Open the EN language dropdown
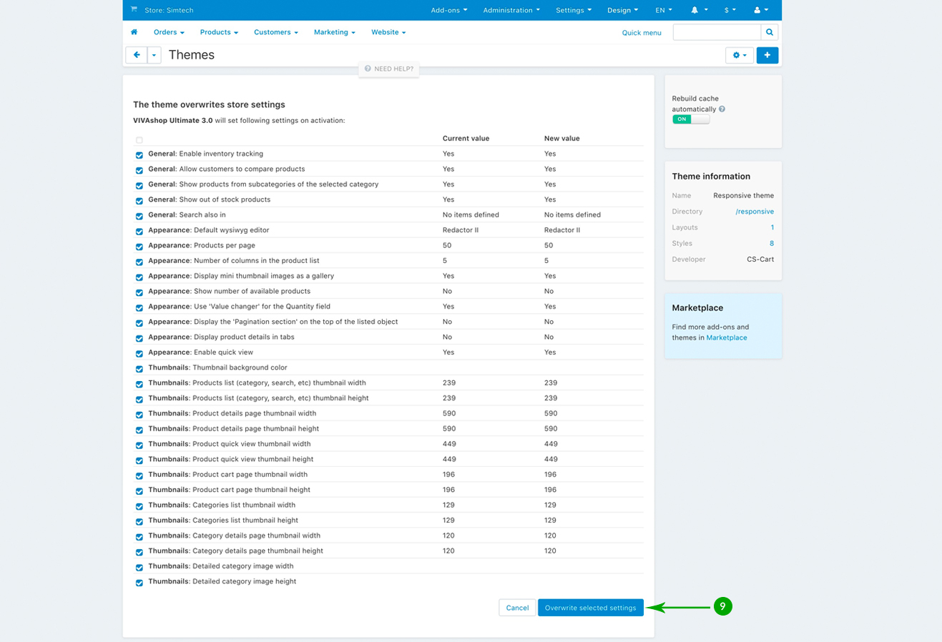 pyautogui.click(x=663, y=10)
